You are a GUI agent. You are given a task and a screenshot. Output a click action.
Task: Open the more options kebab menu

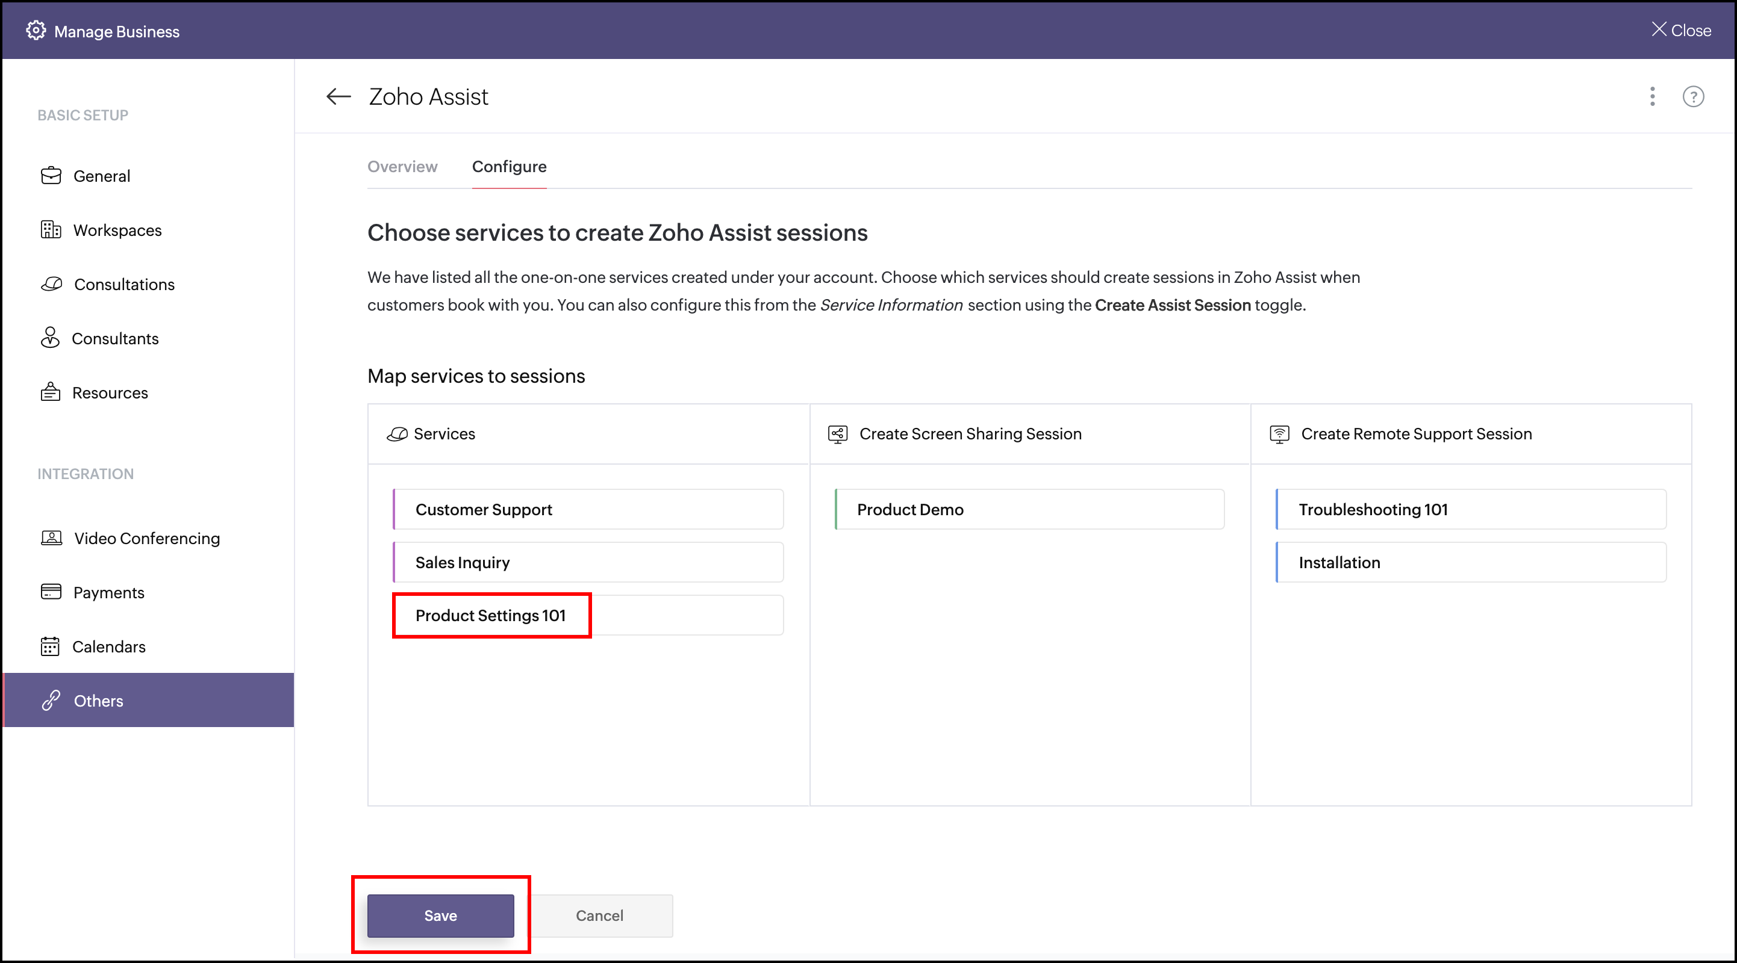coord(1653,97)
